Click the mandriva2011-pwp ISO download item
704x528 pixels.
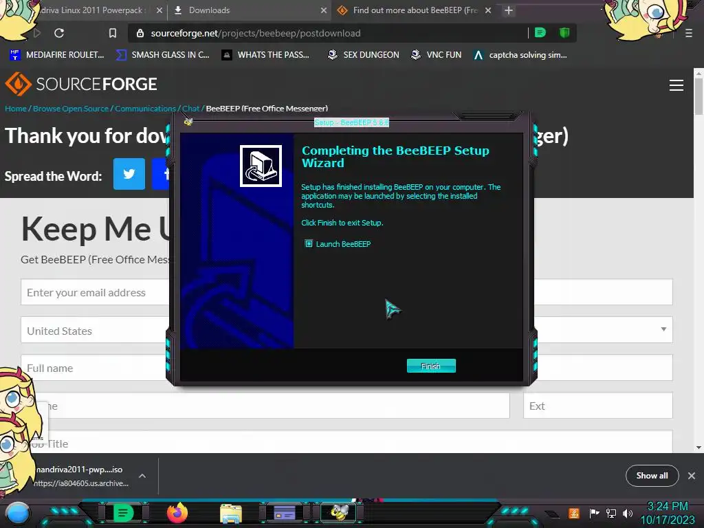click(81, 476)
